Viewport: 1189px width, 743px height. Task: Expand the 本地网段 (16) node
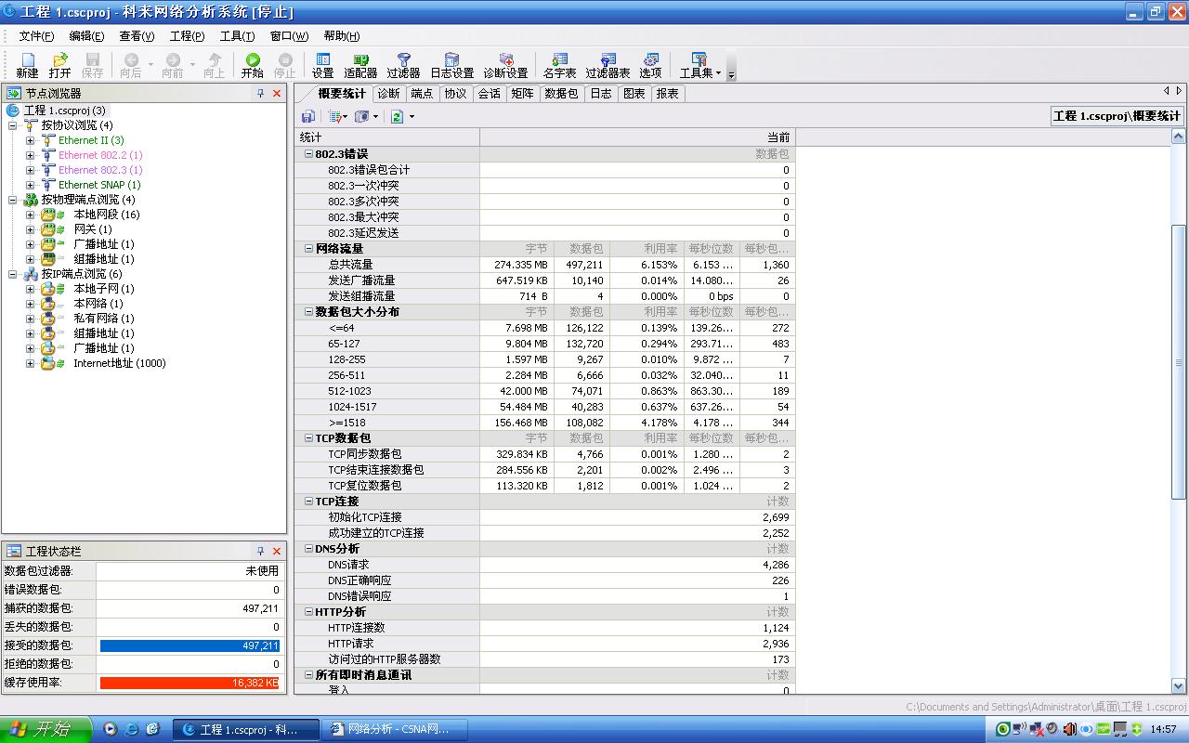(x=30, y=215)
